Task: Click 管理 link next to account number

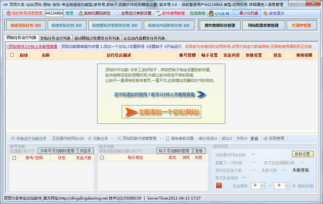Action: (69, 13)
